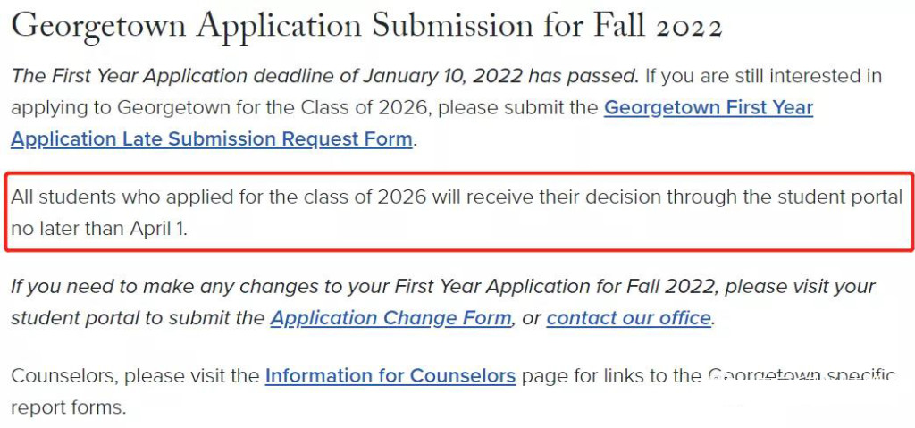Click the 'report forms.' text at the bottom
This screenshot has width=915, height=428.
68,407
